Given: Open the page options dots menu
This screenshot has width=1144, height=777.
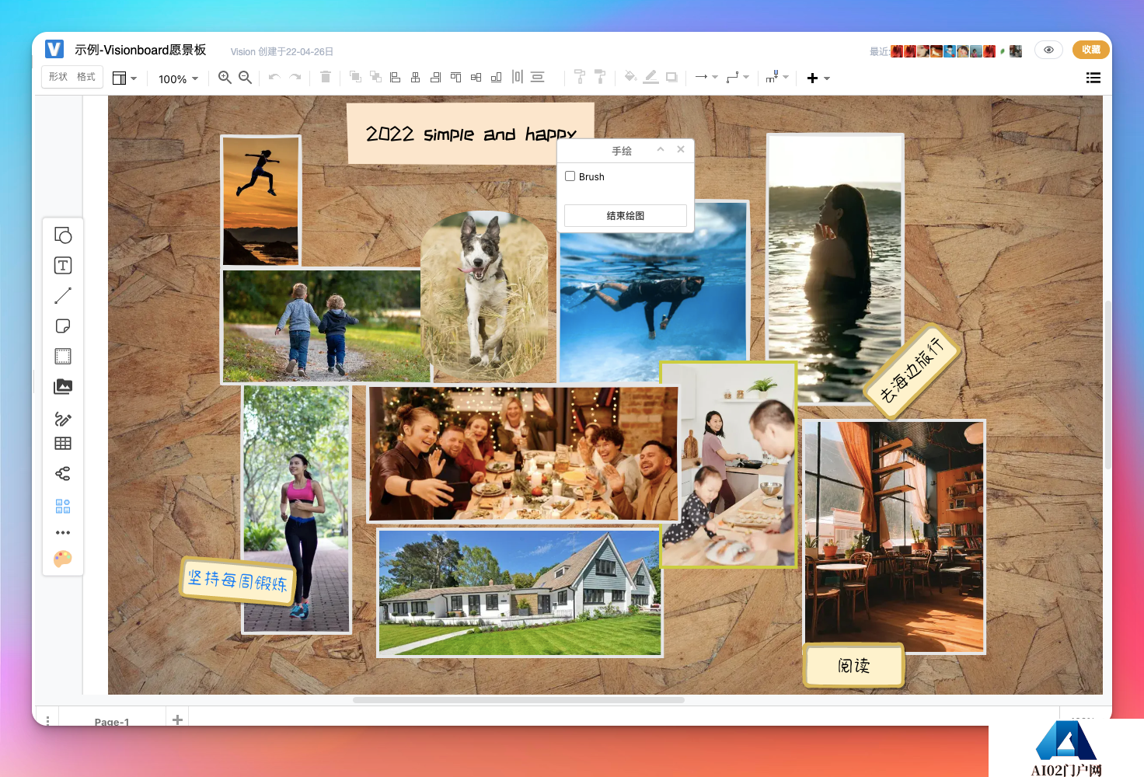Looking at the screenshot, I should tap(47, 720).
